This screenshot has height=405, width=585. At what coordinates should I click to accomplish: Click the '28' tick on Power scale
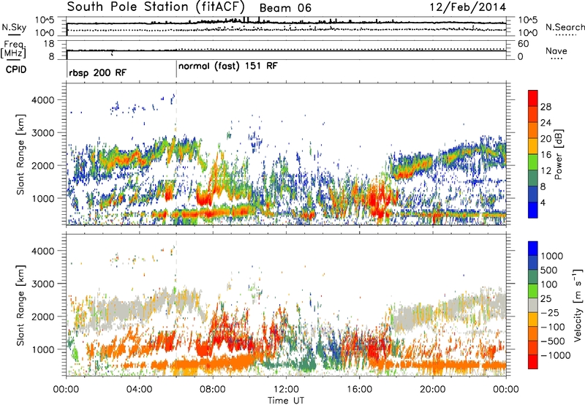coord(546,107)
